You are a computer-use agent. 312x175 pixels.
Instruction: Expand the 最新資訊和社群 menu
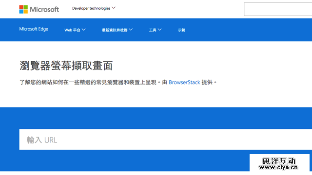click(x=117, y=30)
